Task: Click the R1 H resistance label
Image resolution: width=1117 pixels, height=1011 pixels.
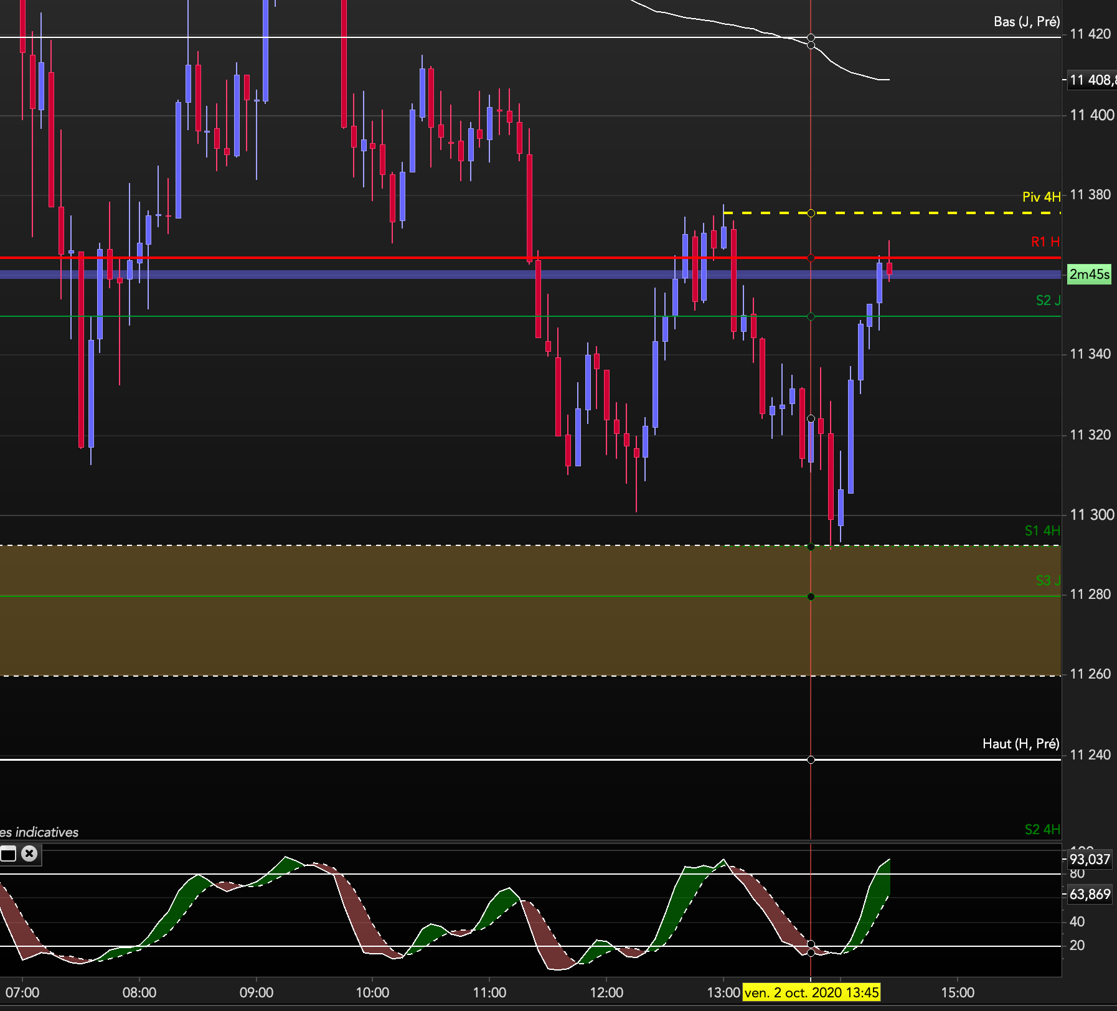Action: 1045,242
